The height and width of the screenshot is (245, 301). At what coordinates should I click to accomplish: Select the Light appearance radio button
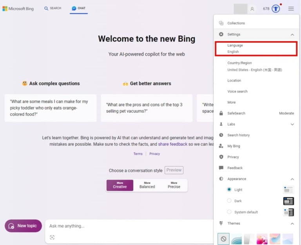[229, 190]
